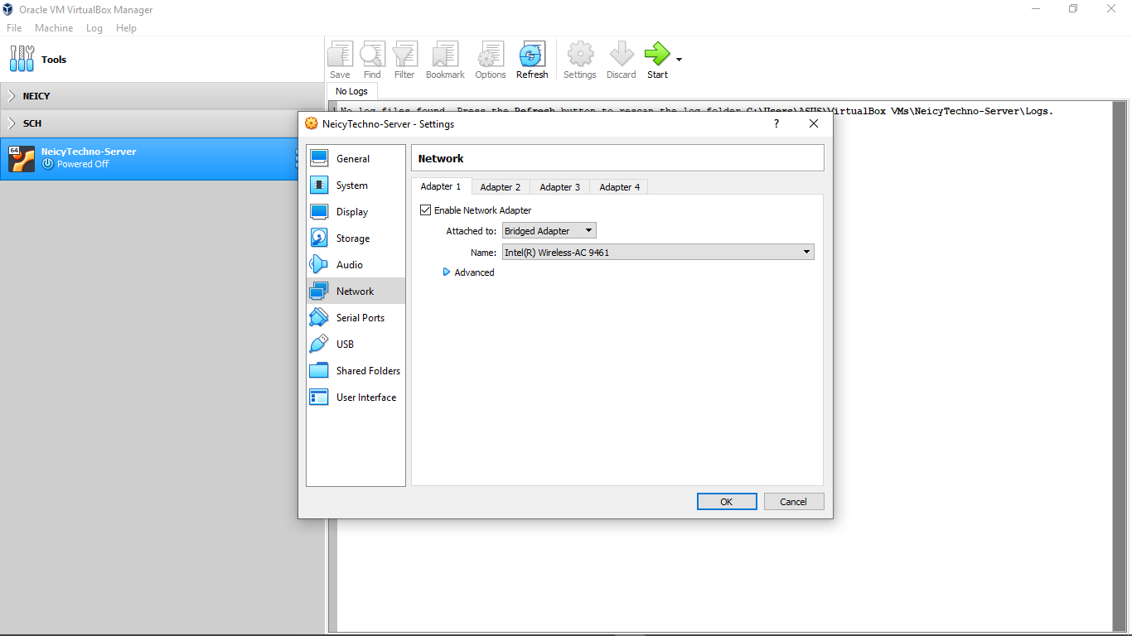Click the Powered Off status text
The width and height of the screenshot is (1132, 636).
[83, 164]
